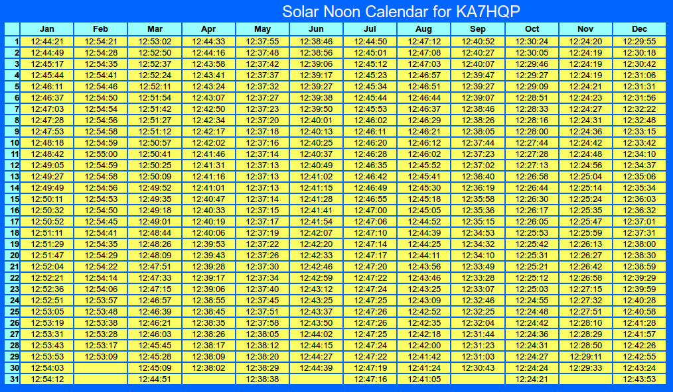Screen dimensions: 673x392
Task: Select the May column header
Action: (262, 29)
